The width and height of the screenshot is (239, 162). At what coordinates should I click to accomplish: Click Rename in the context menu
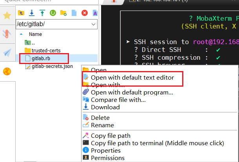pos(102,125)
